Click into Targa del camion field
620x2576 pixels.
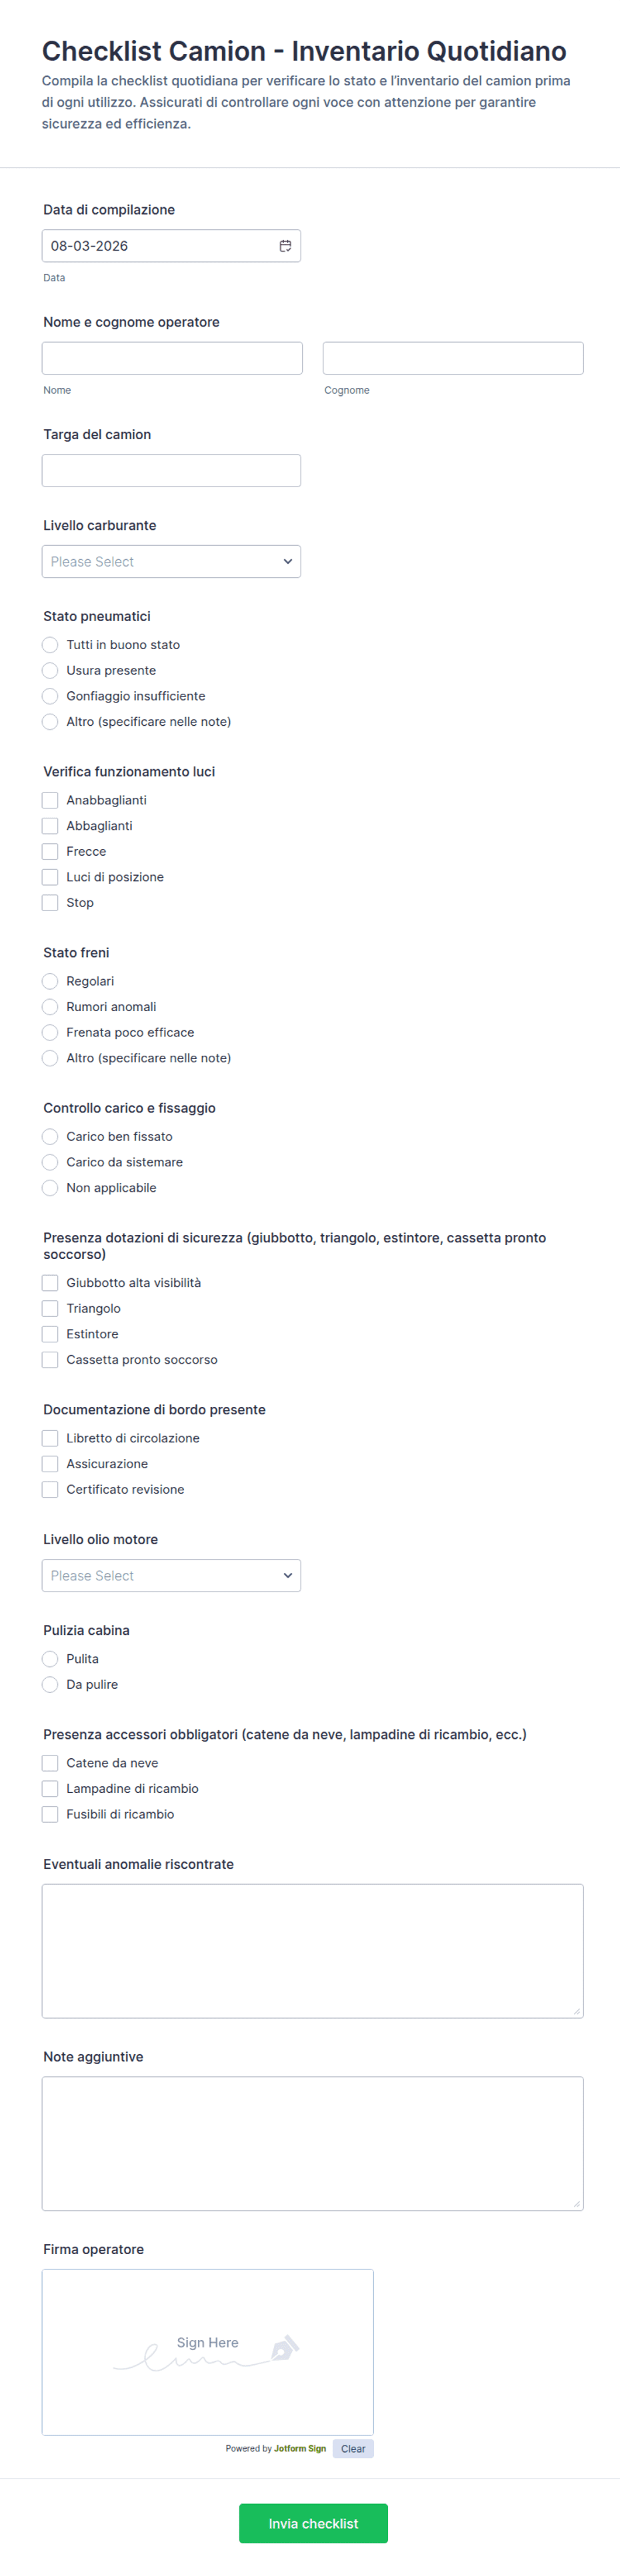171,471
